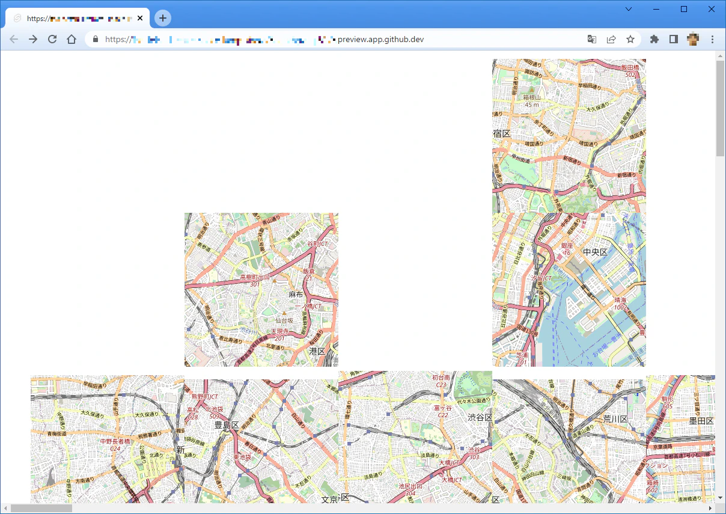The width and height of the screenshot is (726, 514).
Task: Select the map tile showing 中野長者橋
Action: tap(108, 439)
